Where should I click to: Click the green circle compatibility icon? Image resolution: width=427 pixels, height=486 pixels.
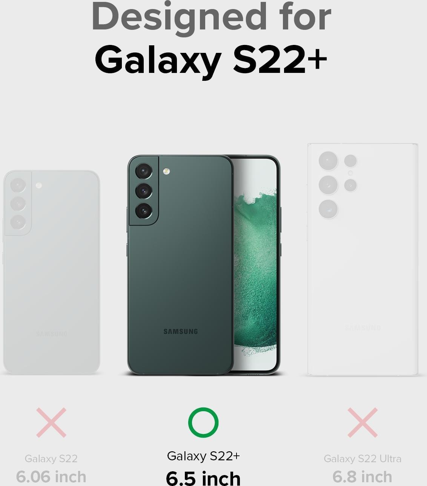coord(203,422)
